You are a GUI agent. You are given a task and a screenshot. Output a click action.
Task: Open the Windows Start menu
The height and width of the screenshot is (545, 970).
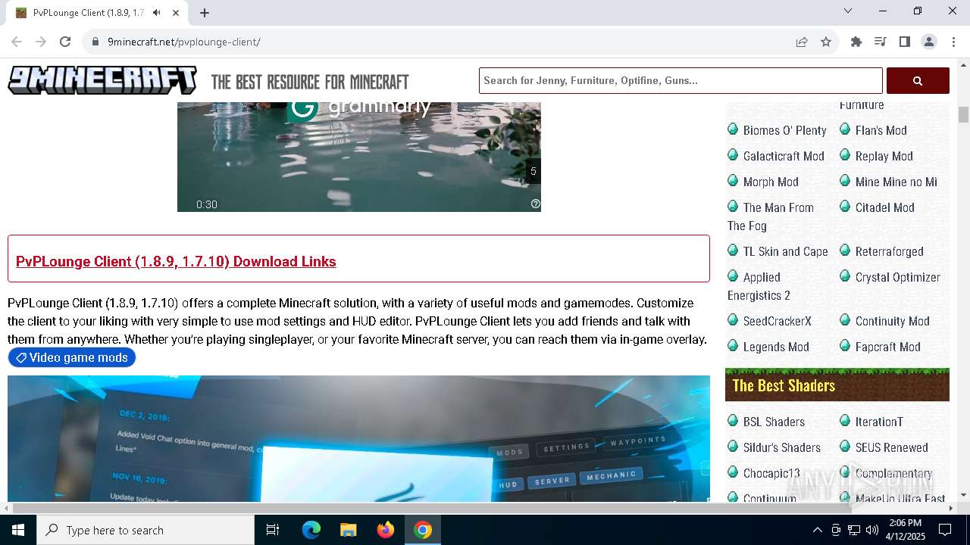[18, 530]
